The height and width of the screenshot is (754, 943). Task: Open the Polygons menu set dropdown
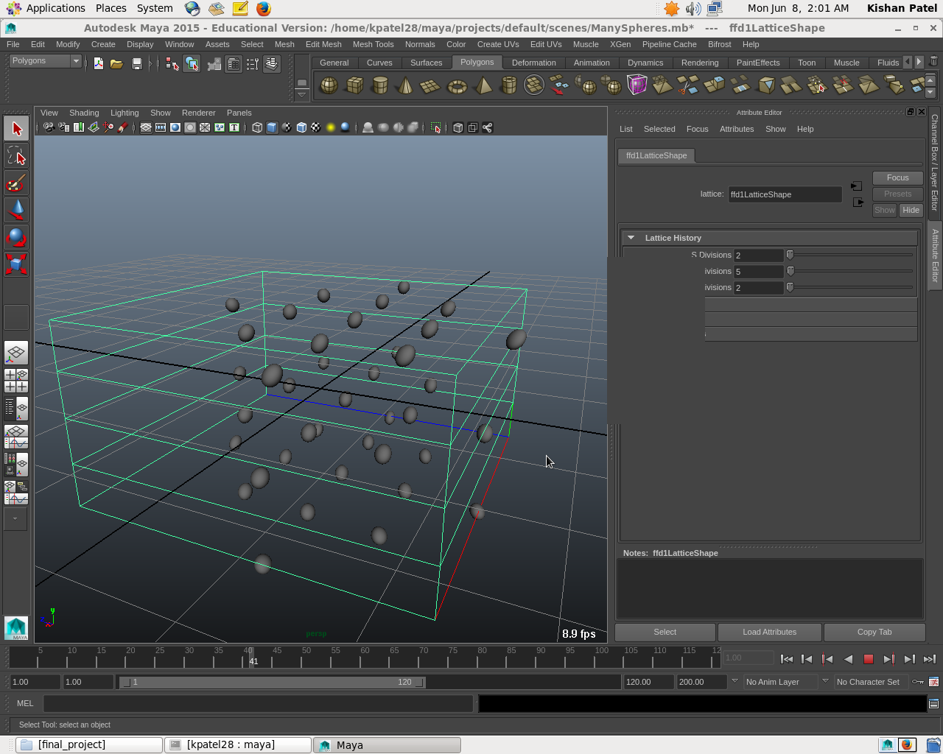pyautogui.click(x=75, y=61)
